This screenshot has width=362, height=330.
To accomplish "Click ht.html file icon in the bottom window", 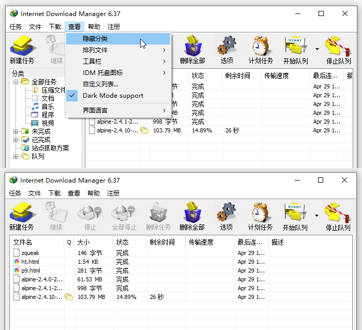I will 17,262.
